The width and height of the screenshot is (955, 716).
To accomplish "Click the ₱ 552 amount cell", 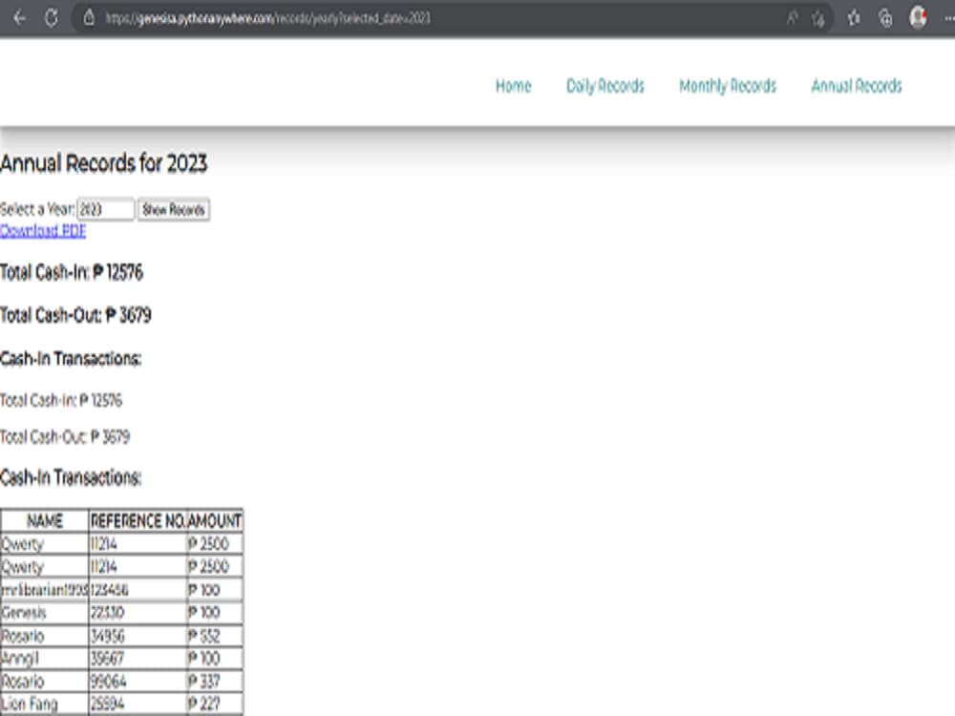I will point(214,636).
